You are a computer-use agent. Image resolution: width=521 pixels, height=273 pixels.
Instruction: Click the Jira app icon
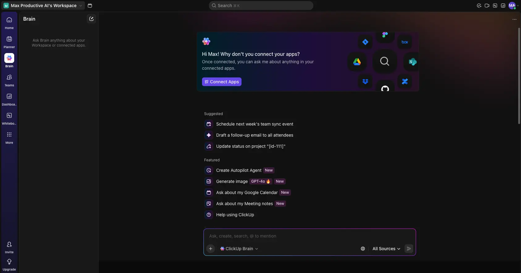[365, 42]
